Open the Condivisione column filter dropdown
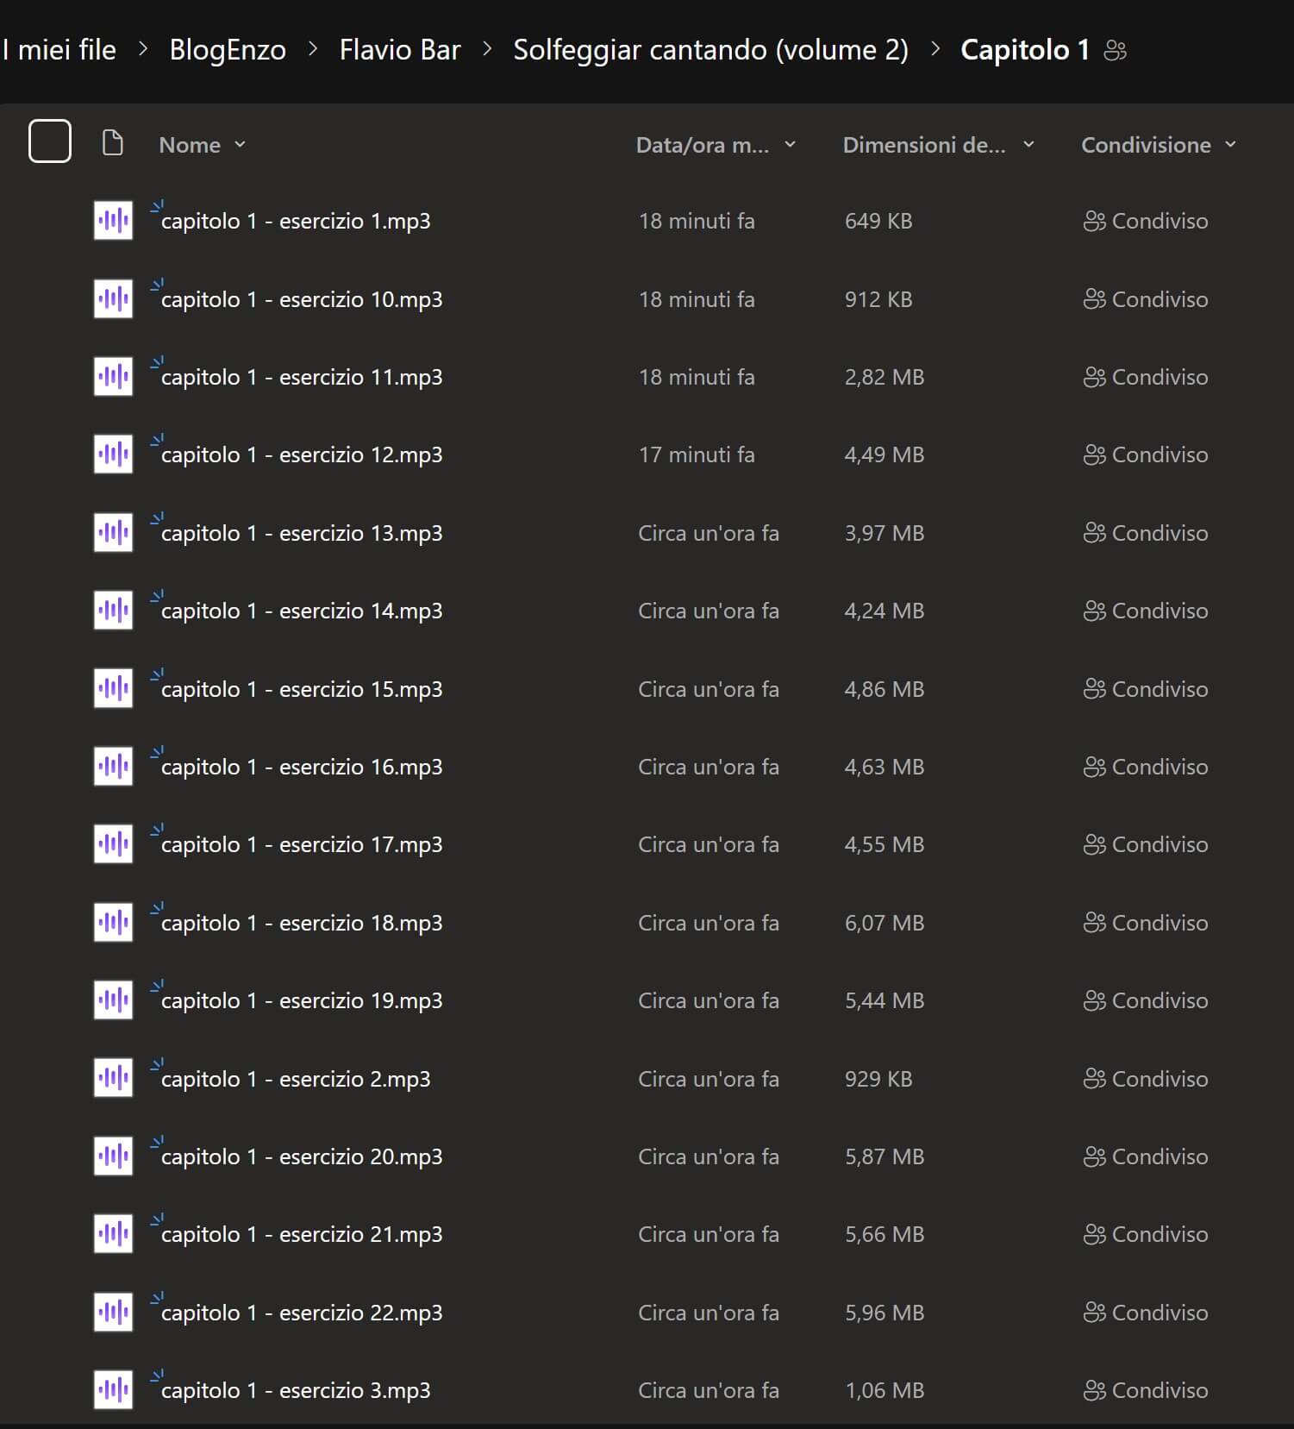The height and width of the screenshot is (1429, 1294). pos(1230,145)
